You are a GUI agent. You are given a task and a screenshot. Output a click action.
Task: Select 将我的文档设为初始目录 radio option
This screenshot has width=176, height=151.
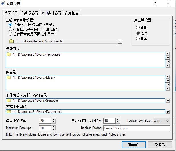[11, 25]
